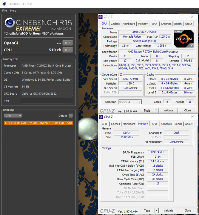Switch to Graphics tab in upper CPU-Z window
The height and width of the screenshot is (215, 199).
166,24
